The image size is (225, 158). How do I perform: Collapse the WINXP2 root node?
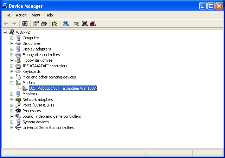pos(5,32)
